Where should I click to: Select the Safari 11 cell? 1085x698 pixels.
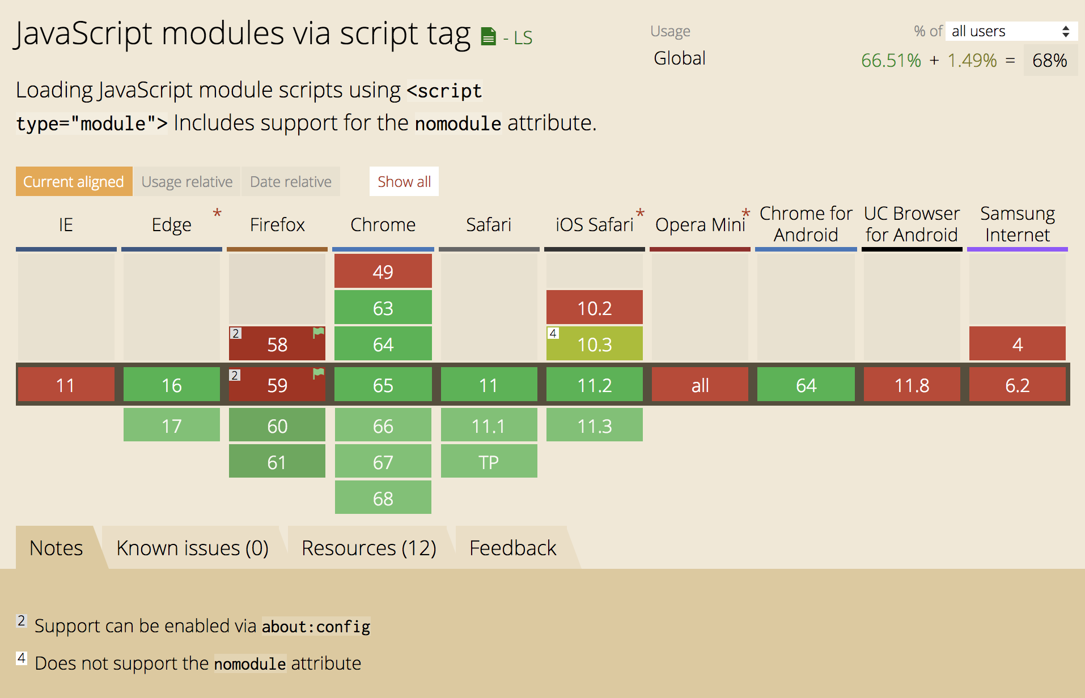coord(489,385)
